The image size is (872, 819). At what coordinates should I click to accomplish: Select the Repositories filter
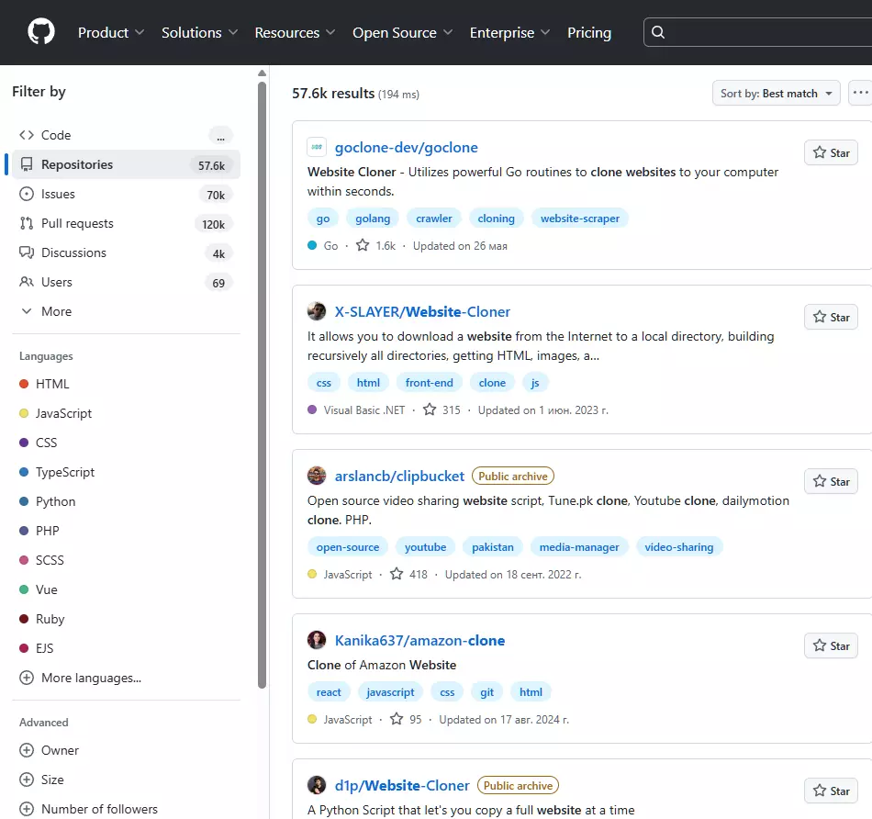pos(127,164)
